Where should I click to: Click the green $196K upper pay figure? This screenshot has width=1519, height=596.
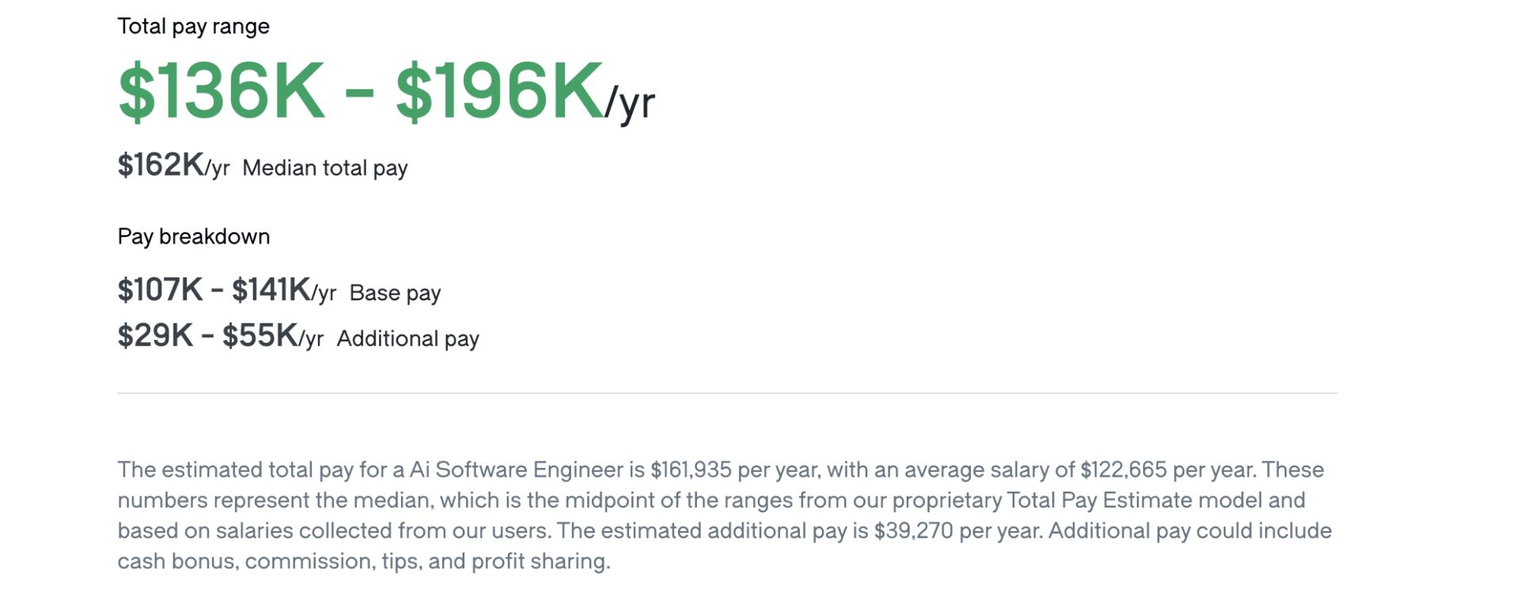point(498,92)
